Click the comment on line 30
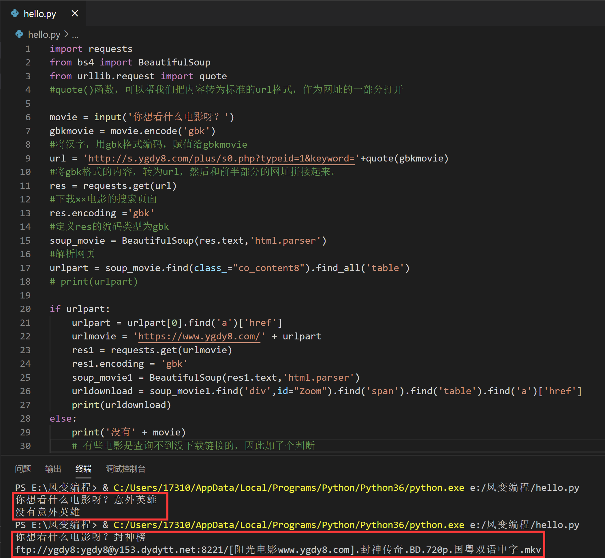This screenshot has height=558, width=605. [193, 446]
